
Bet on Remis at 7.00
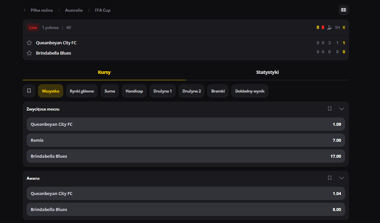[186, 140]
